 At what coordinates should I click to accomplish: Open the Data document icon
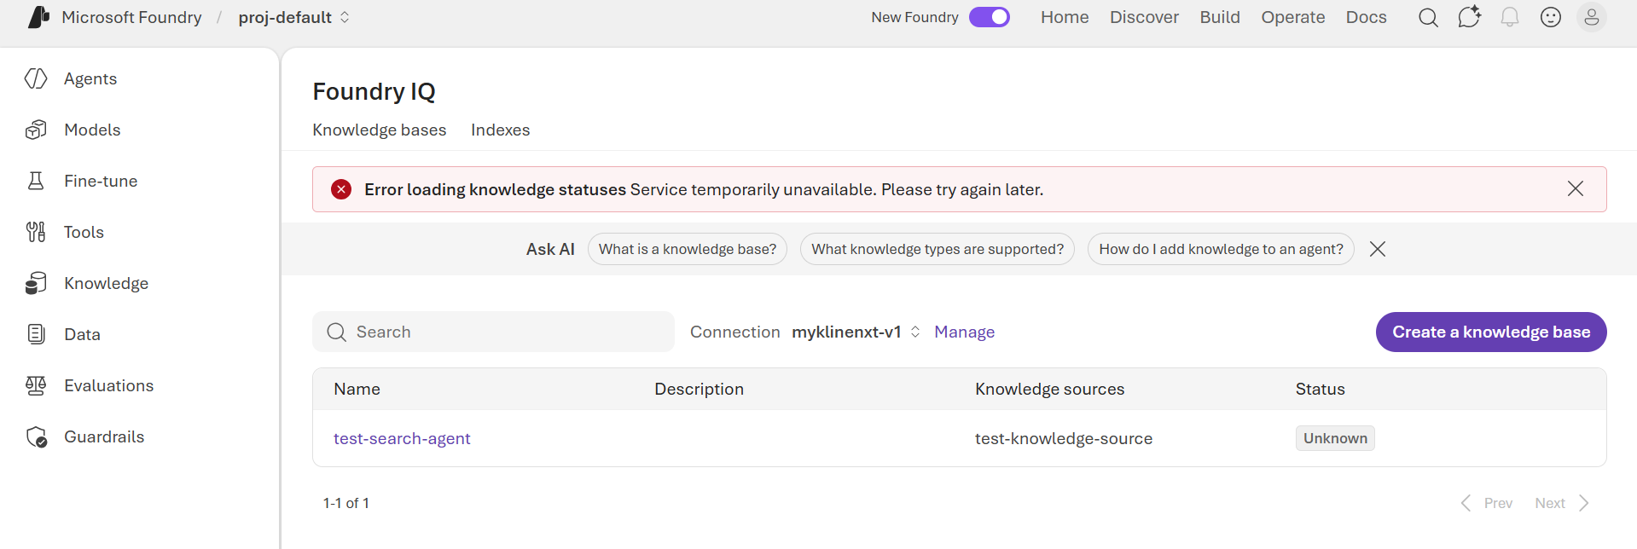[x=36, y=334]
